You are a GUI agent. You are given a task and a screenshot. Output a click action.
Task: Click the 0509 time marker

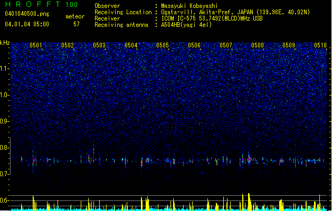coord(289,45)
